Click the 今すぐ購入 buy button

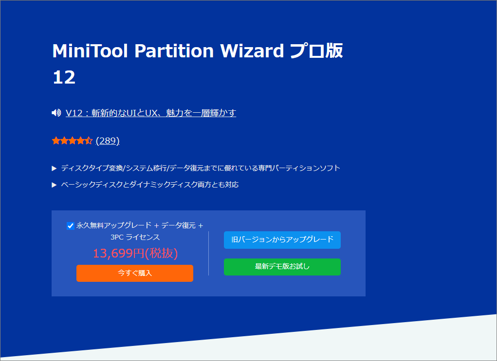pyautogui.click(x=135, y=273)
